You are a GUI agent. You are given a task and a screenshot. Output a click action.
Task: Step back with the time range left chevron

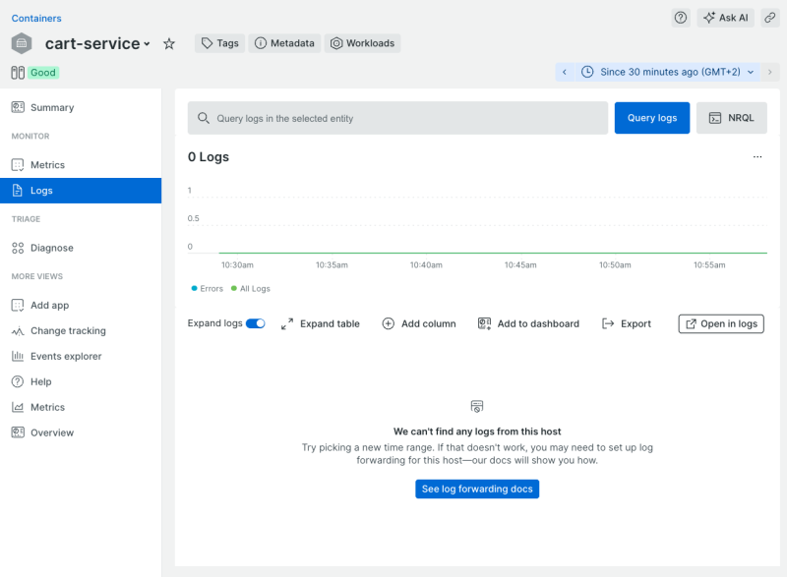click(564, 72)
